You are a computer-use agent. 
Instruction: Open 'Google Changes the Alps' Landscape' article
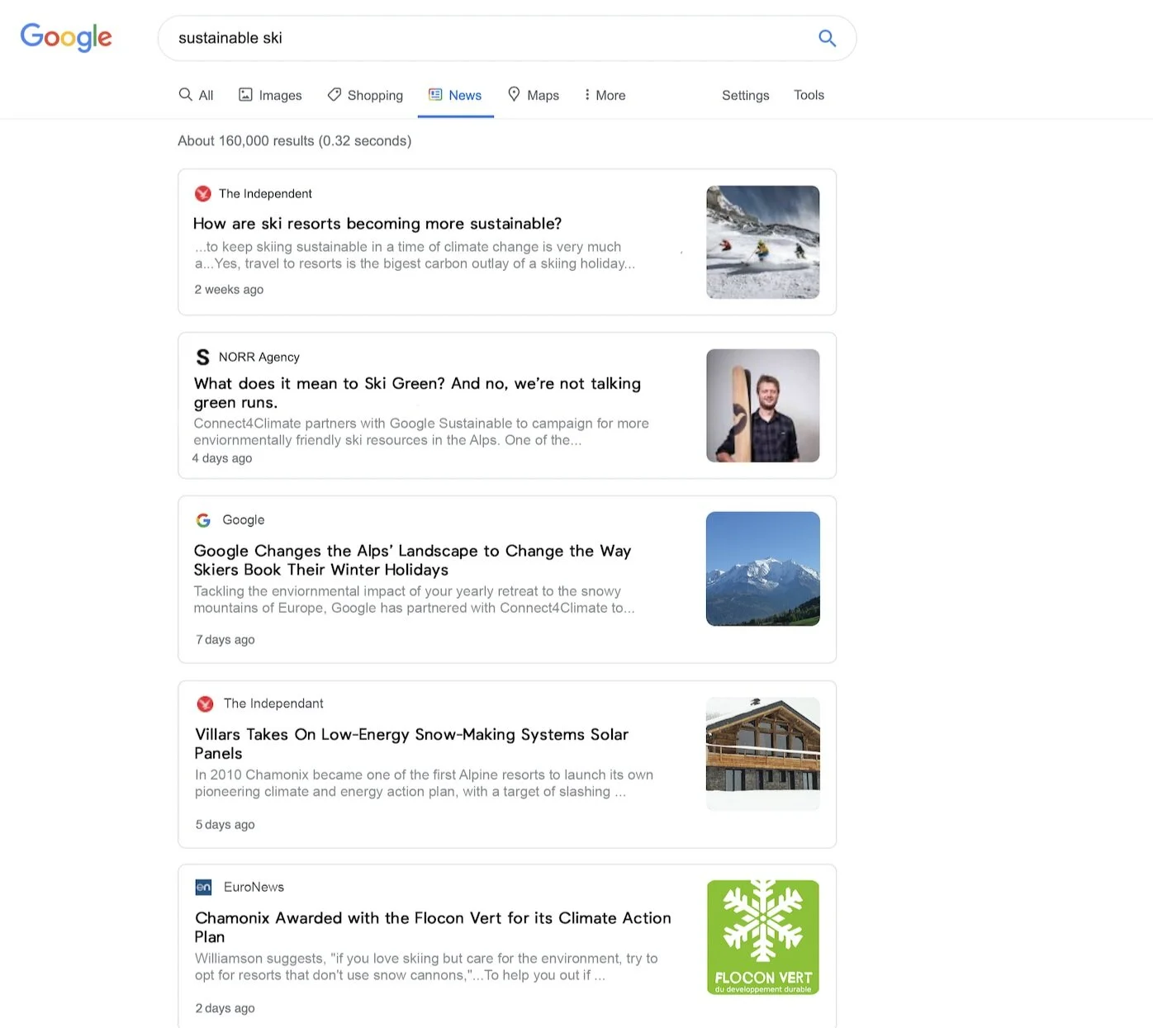click(x=412, y=560)
